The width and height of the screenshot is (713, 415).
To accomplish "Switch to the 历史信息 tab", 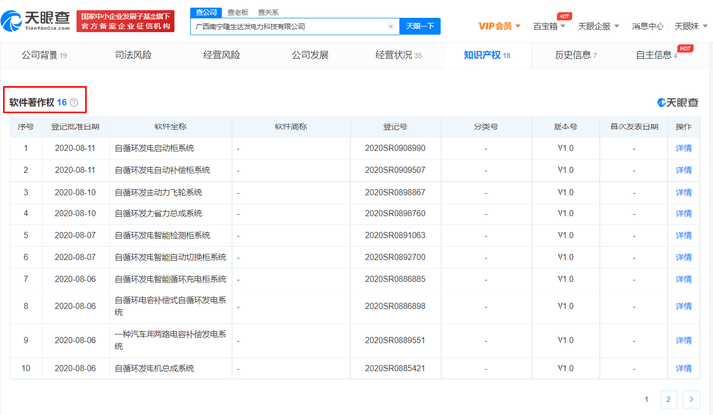I will point(575,55).
